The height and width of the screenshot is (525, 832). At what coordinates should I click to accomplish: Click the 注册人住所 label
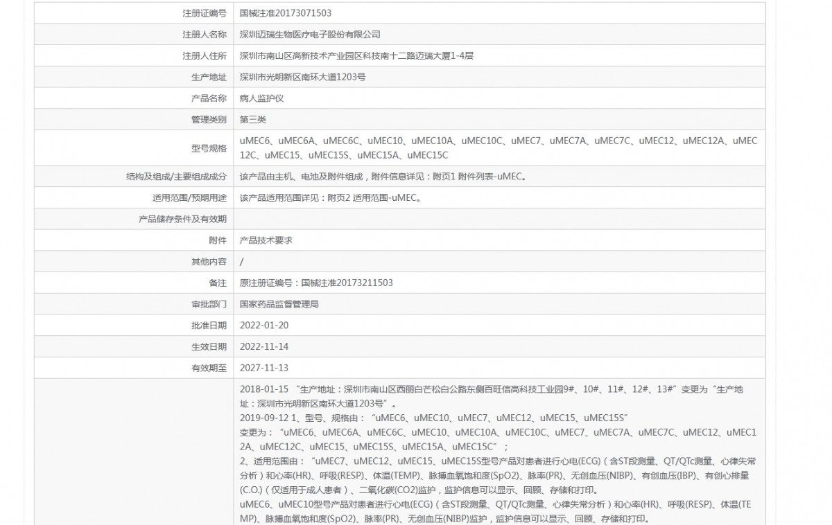click(x=205, y=56)
